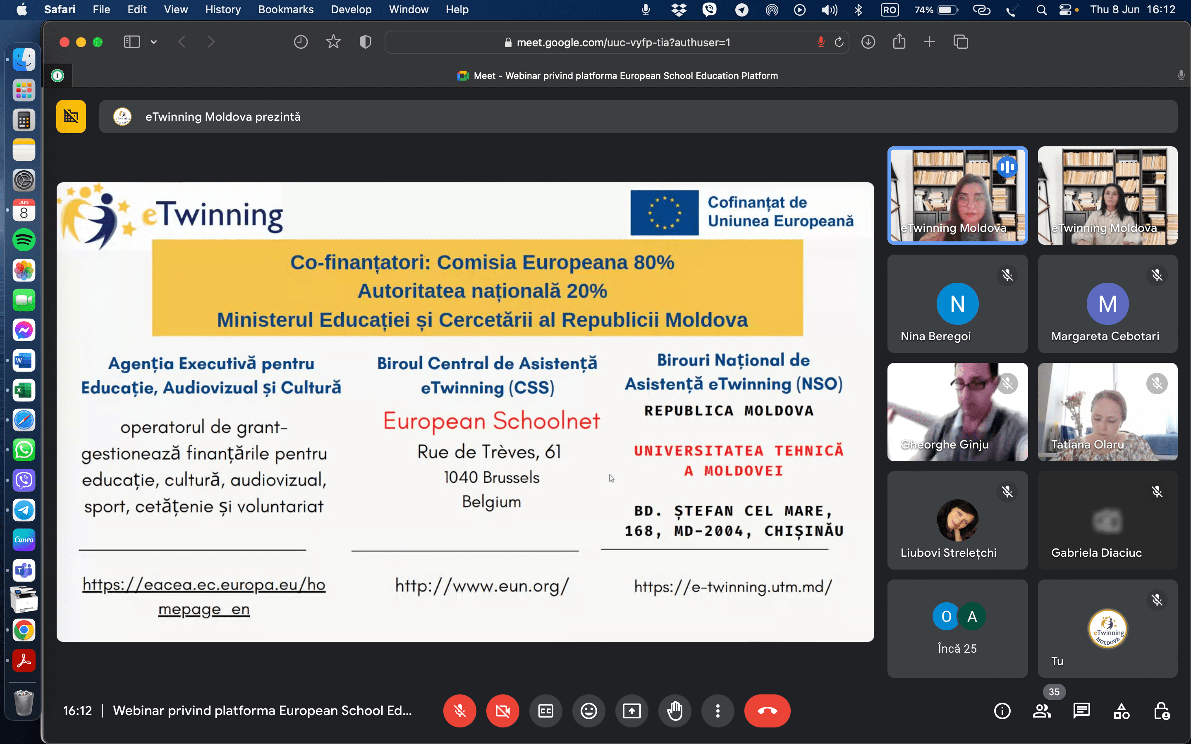Open Încă 25 more participants tile
This screenshot has width=1191, height=744.
tap(957, 628)
